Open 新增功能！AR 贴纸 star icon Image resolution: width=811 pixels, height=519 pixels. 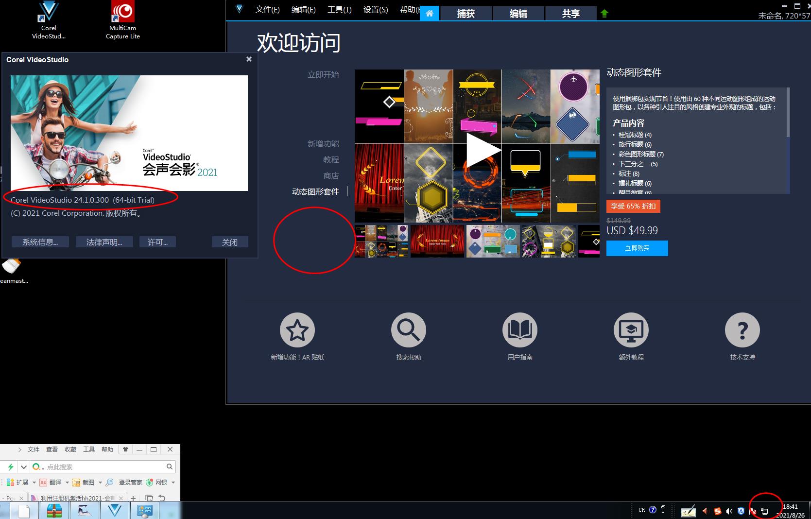pos(297,330)
